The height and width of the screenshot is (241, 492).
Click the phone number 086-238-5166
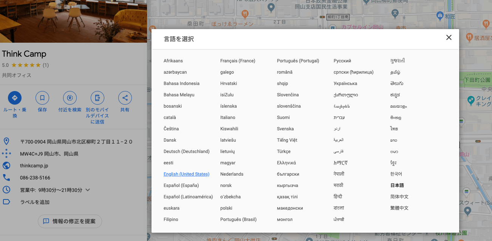point(35,178)
